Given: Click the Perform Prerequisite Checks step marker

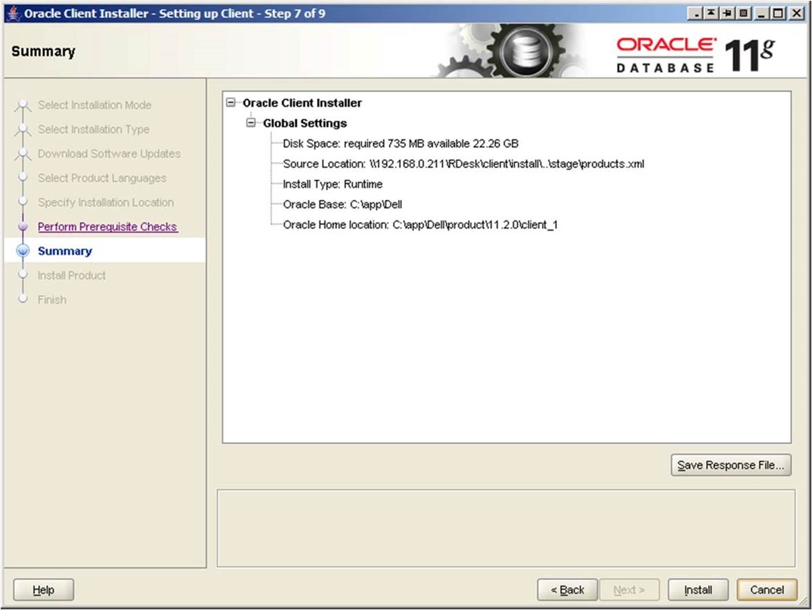Looking at the screenshot, I should point(23,227).
